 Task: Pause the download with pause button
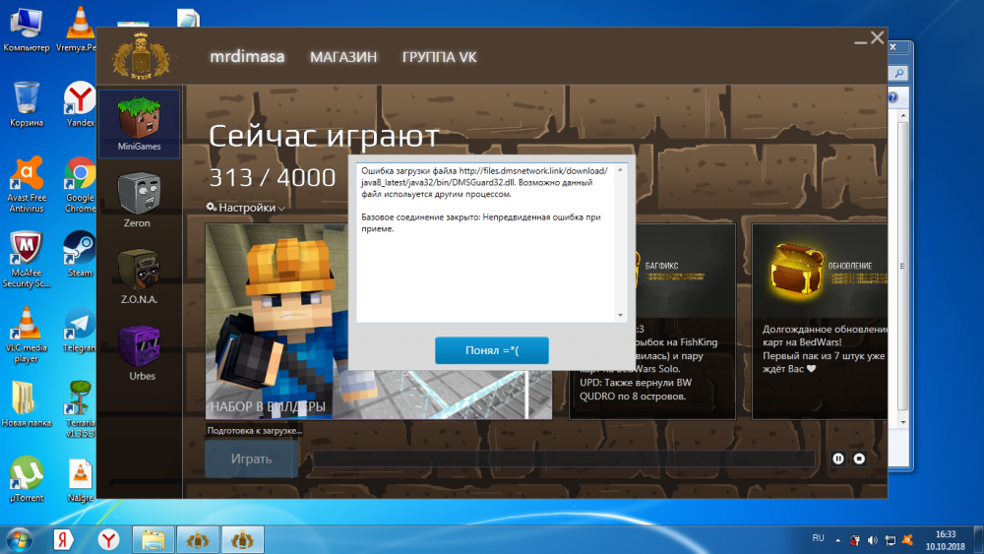click(838, 459)
